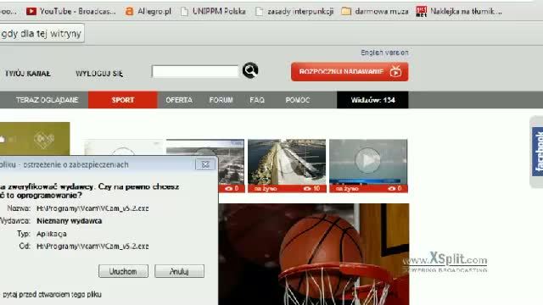Expand the facebook side tab
Viewport: 543px width, 305px height.
pos(537,152)
